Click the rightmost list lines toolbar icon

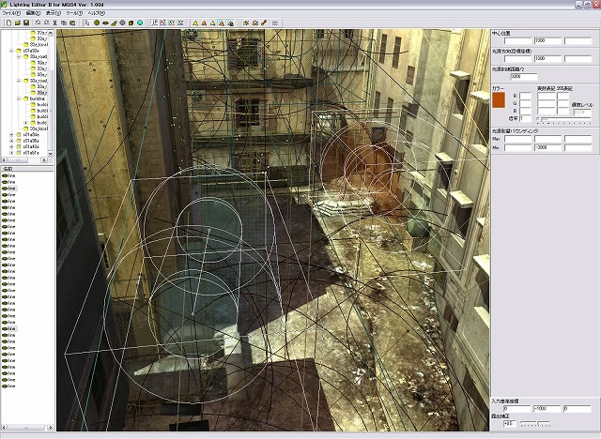point(275,22)
